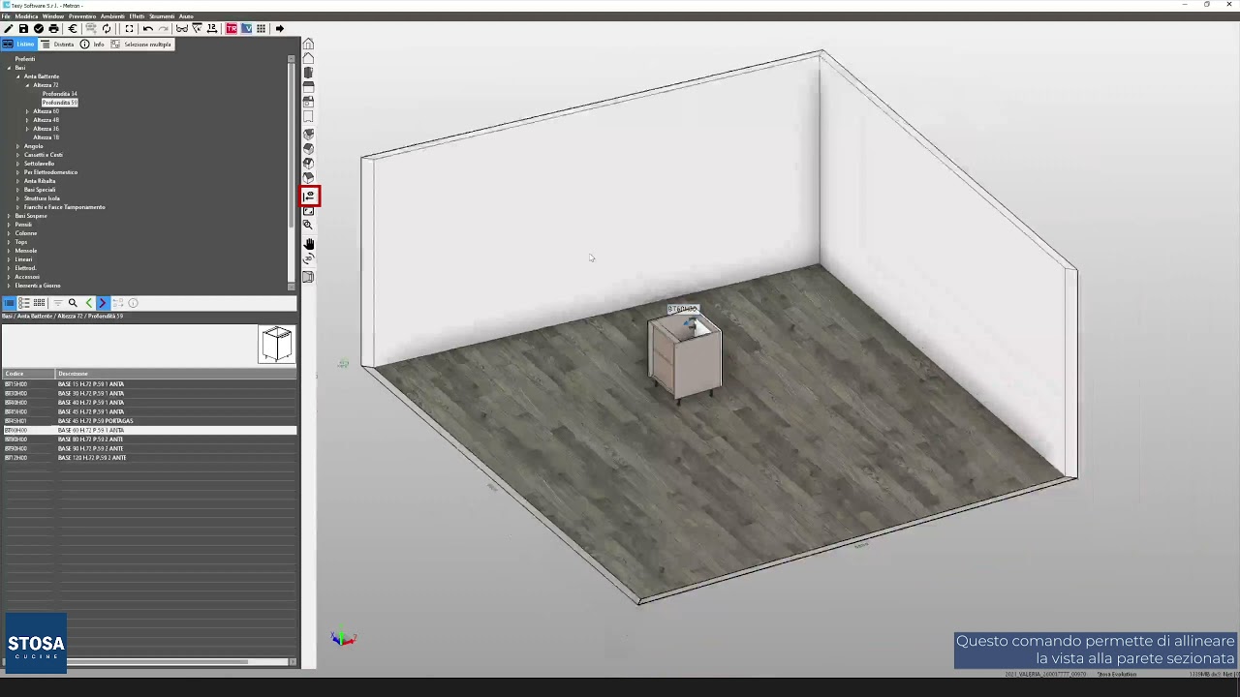
Task: Click the zoom magnifier in vertical toolbar
Action: tap(308, 225)
